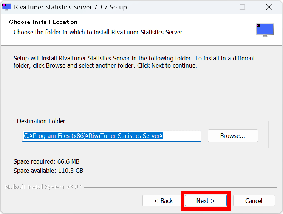Screen dimensions: 283x214
Task: Click the window title "RivaTuner Statistics Server 7.3.7 Setup"
Action: [x=70, y=7]
